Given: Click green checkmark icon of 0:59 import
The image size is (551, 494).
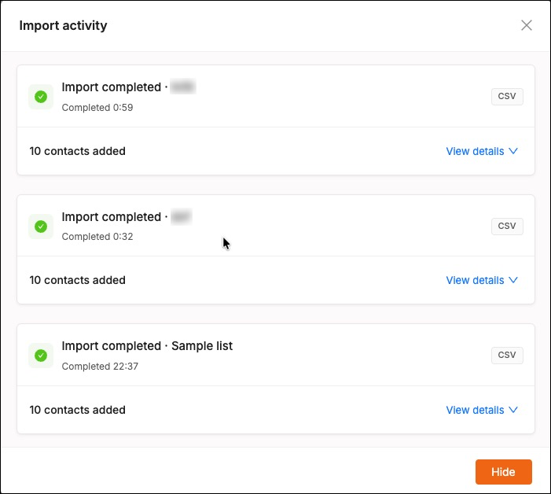Looking at the screenshot, I should point(41,97).
